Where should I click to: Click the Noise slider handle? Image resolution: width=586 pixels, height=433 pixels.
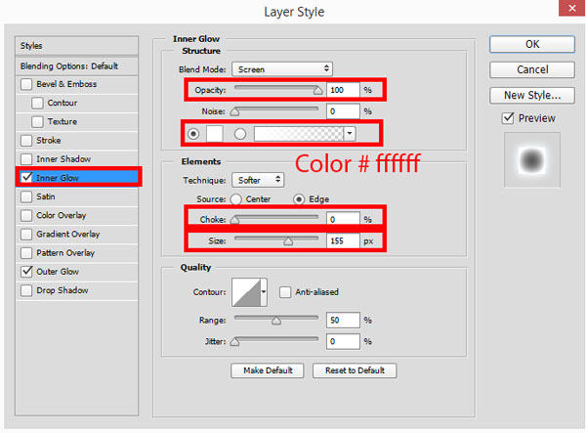coord(234,111)
